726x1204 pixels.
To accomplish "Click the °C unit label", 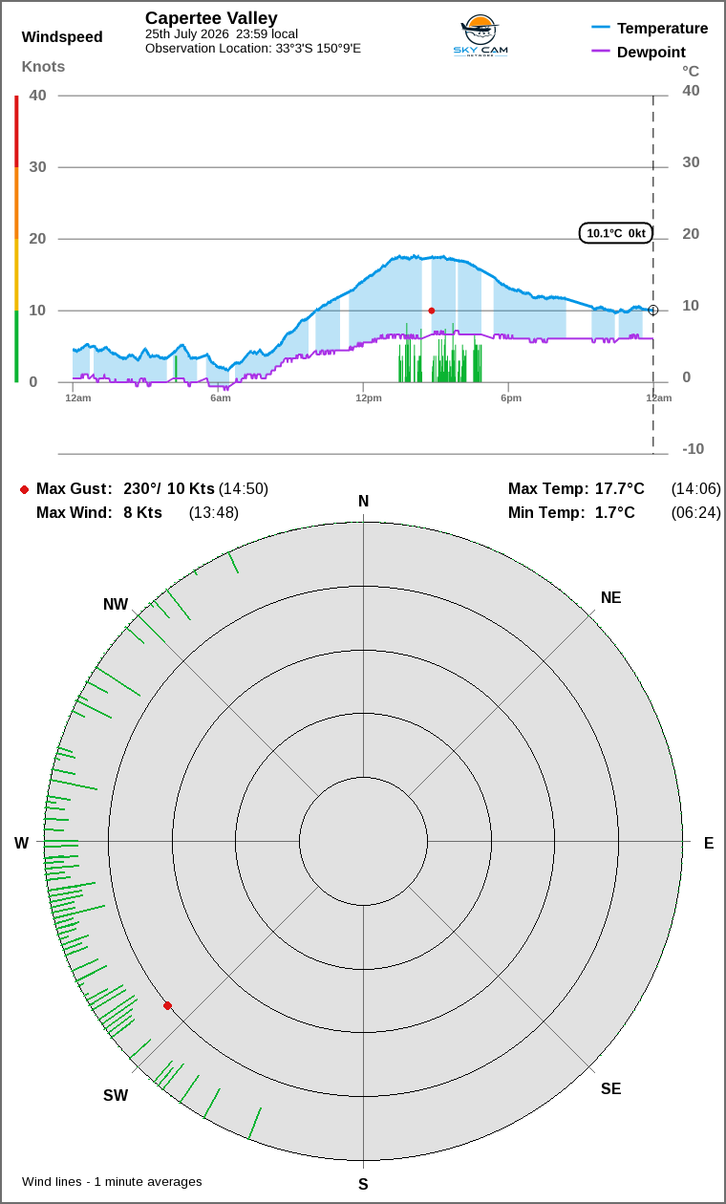I will click(691, 71).
